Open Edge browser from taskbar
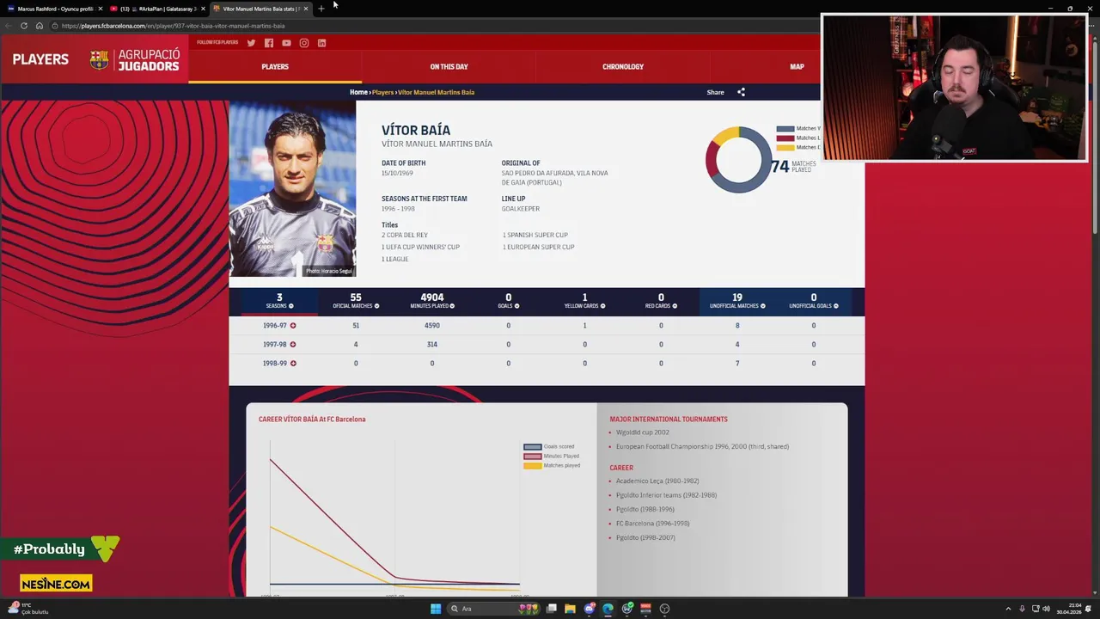This screenshot has height=619, width=1100. (x=608, y=609)
